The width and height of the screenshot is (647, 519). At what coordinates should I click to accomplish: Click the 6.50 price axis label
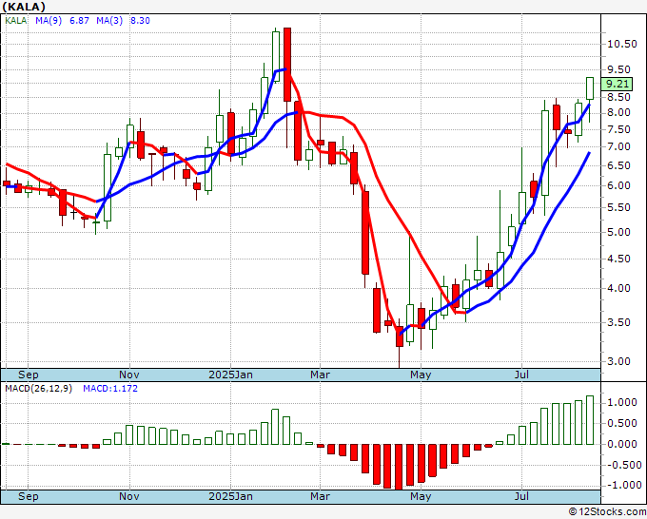click(x=619, y=165)
